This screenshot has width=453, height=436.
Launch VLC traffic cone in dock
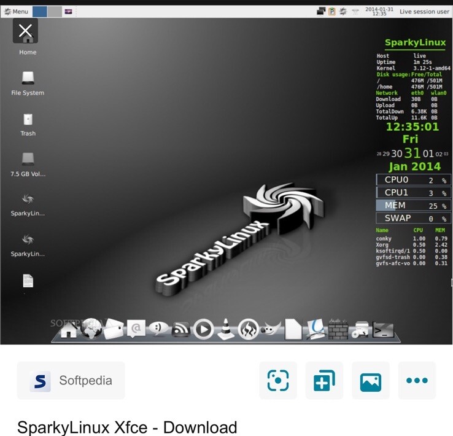[226, 329]
